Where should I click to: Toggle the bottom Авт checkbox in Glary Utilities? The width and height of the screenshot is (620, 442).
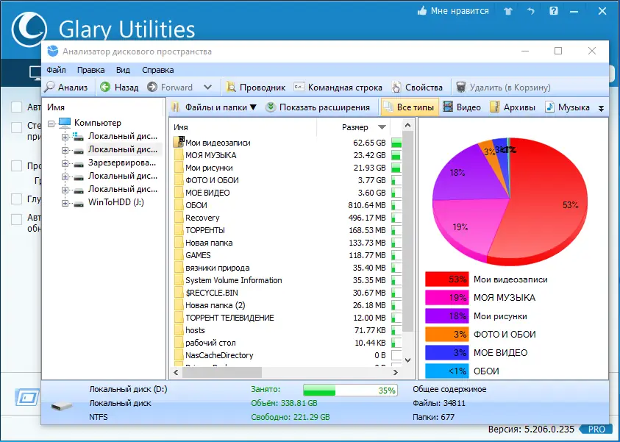pyautogui.click(x=17, y=219)
